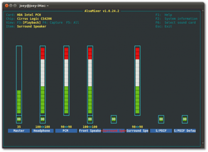Click the F1 Help shortcut
The image size is (208, 152).
tap(164, 15)
